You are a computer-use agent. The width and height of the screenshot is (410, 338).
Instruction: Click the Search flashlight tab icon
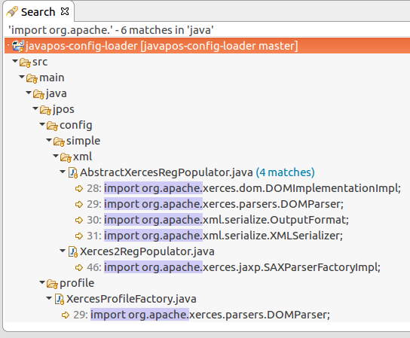tap(12, 12)
